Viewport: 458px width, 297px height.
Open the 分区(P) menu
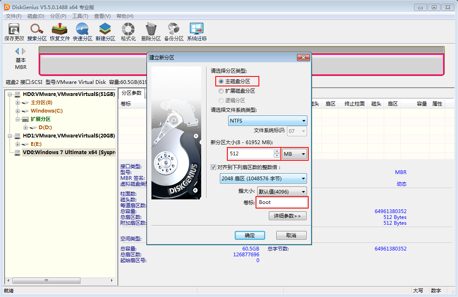(58, 16)
